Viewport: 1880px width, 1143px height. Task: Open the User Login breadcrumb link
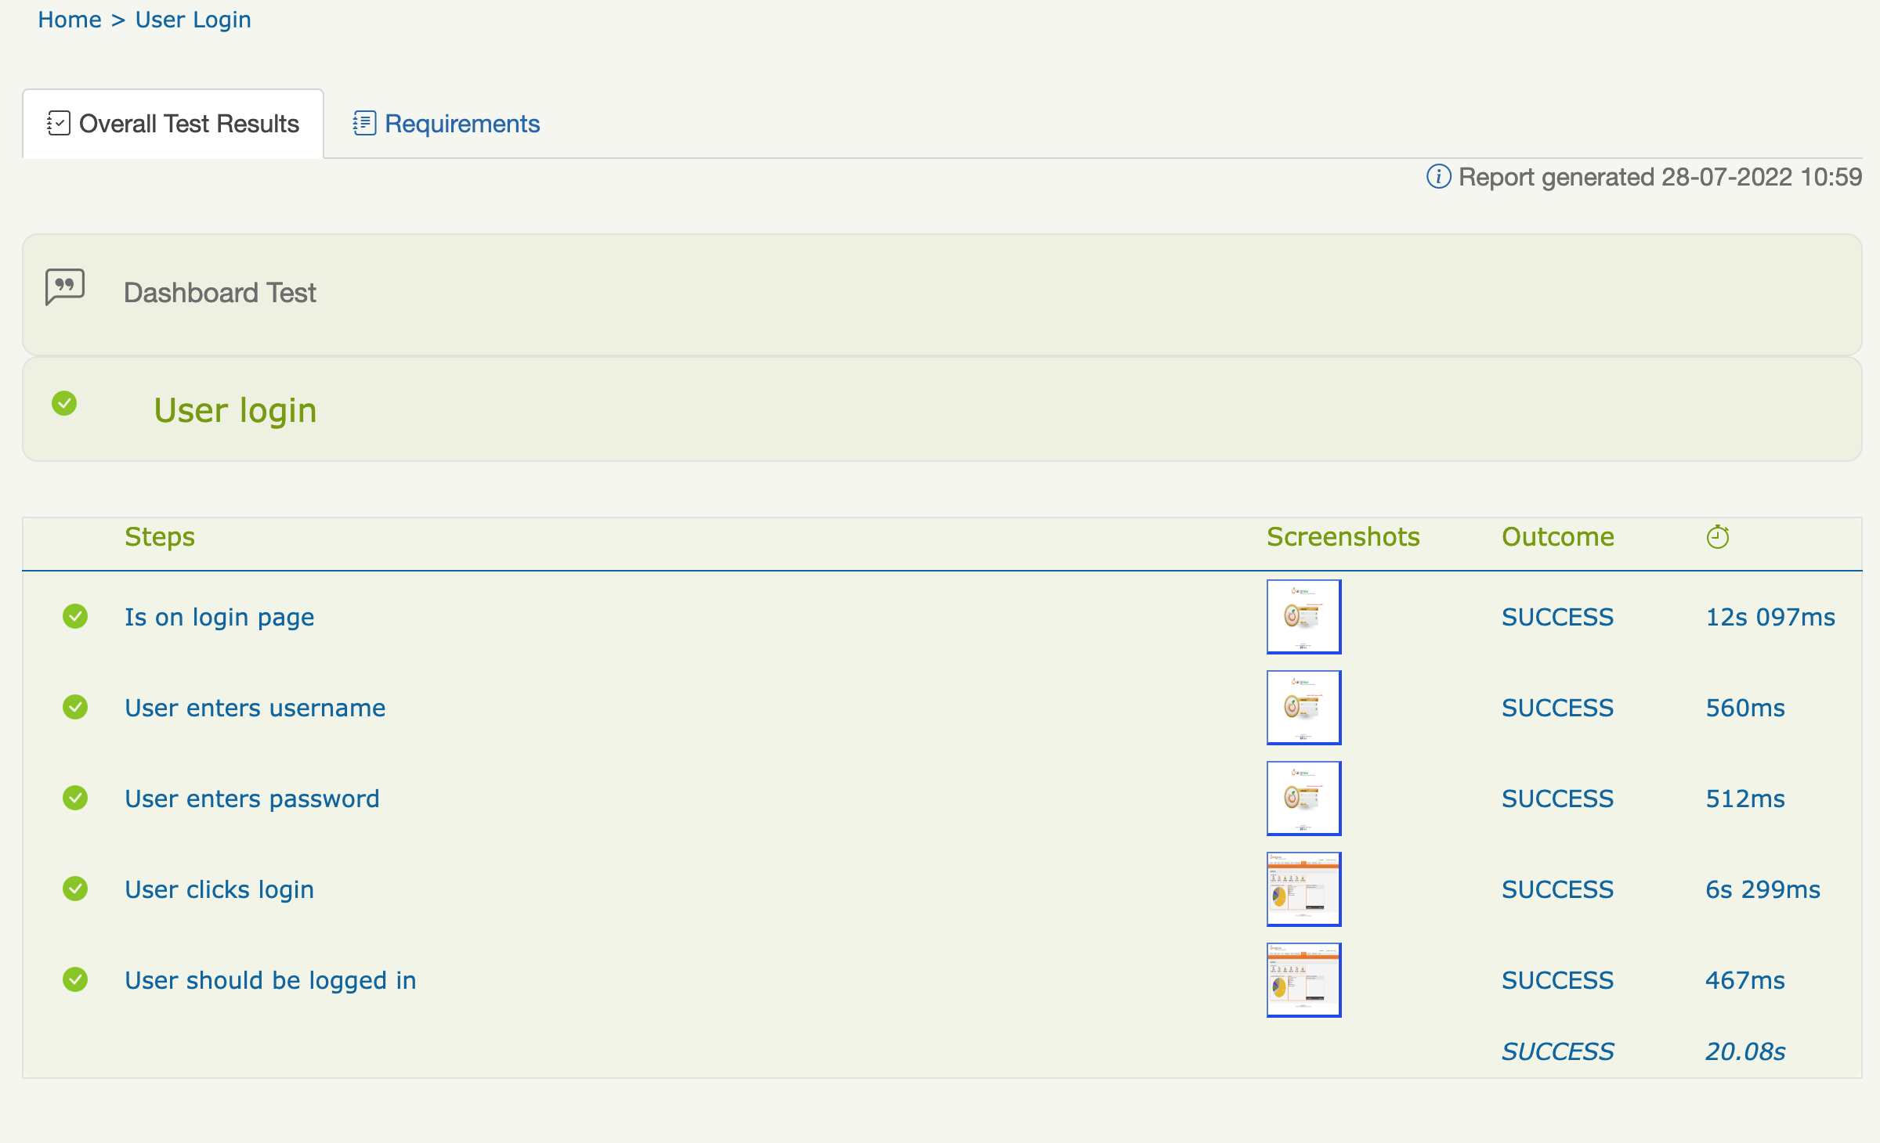tap(193, 20)
